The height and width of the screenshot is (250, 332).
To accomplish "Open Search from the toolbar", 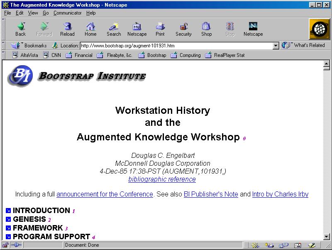I will tap(114, 27).
